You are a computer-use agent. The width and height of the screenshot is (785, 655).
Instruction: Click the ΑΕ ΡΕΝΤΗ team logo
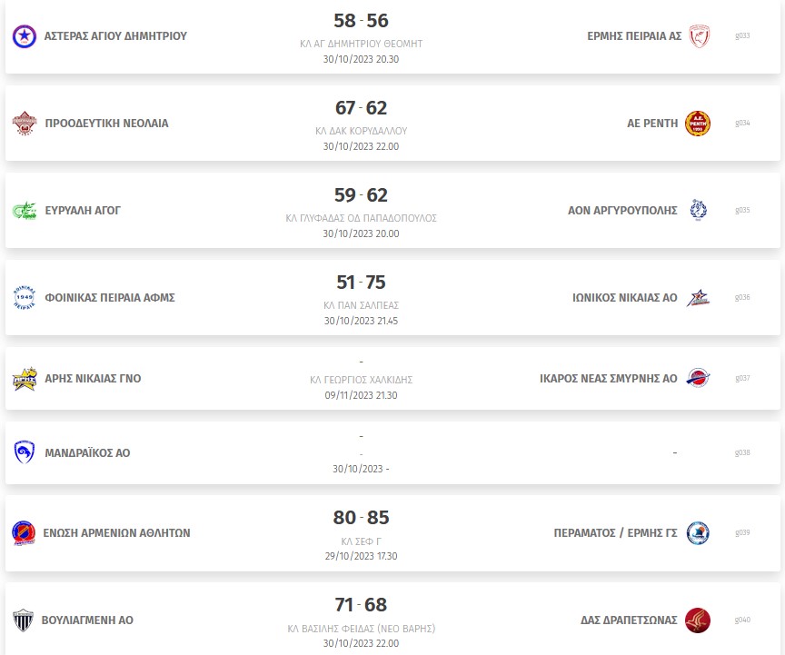pos(698,124)
